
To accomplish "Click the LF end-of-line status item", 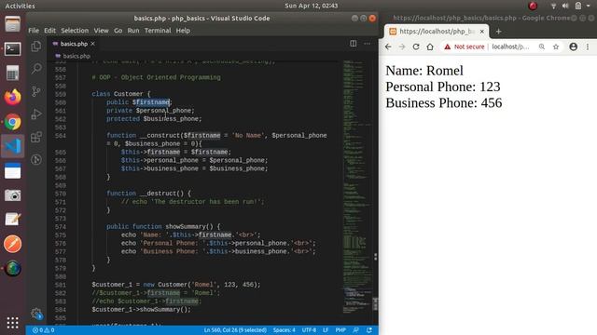I will 326,330.
